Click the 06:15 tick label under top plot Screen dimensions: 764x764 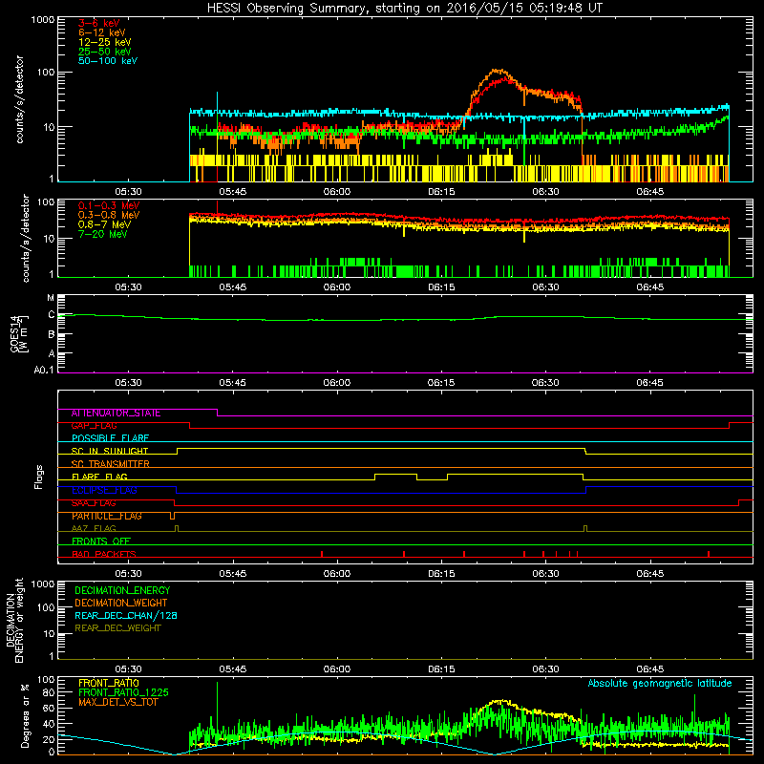441,192
